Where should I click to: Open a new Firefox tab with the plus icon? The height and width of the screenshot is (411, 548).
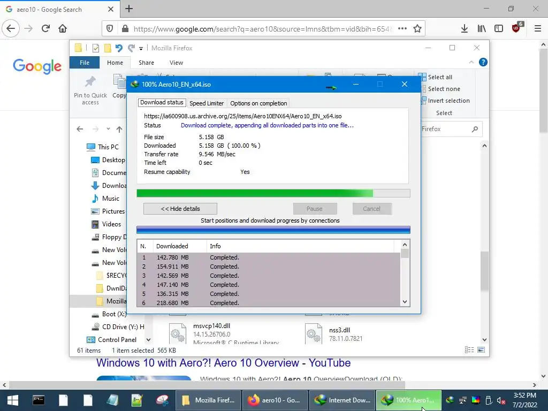129,9
